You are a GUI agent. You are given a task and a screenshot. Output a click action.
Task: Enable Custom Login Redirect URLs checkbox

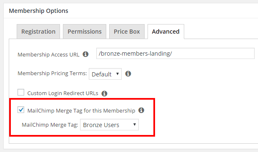point(21,92)
